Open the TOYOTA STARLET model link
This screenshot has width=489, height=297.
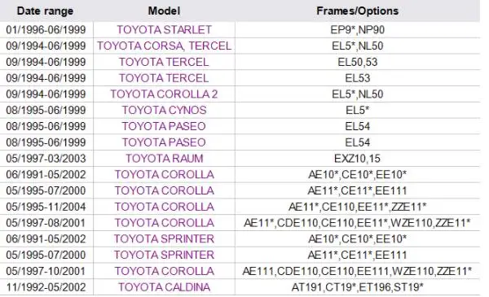(164, 30)
